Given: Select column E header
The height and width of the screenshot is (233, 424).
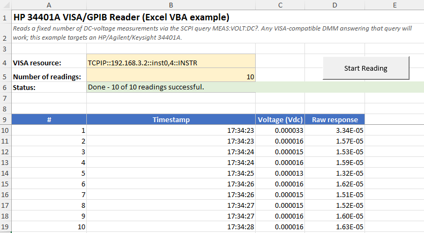Looking at the screenshot, I should [395, 5].
